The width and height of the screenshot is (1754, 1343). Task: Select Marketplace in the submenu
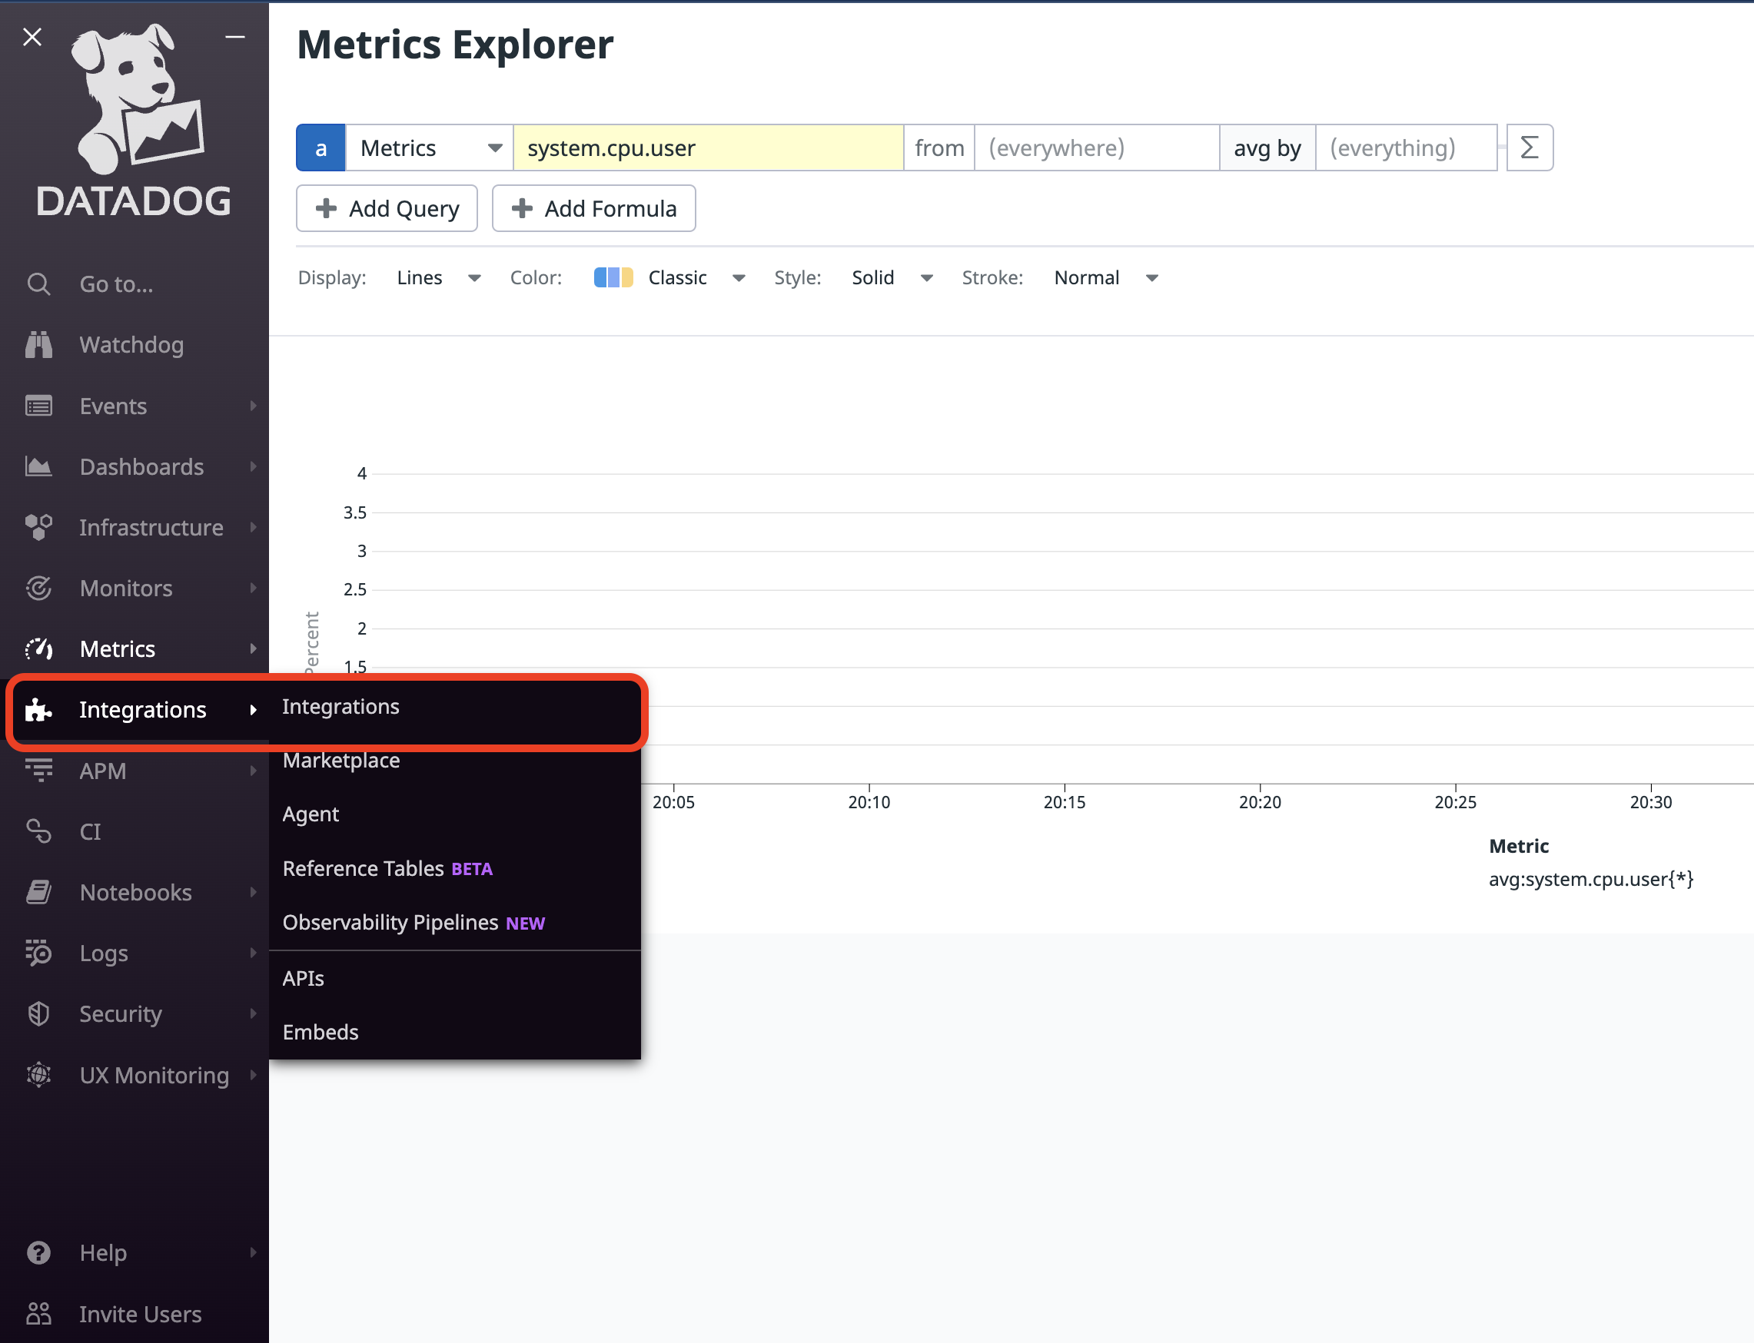(455, 760)
